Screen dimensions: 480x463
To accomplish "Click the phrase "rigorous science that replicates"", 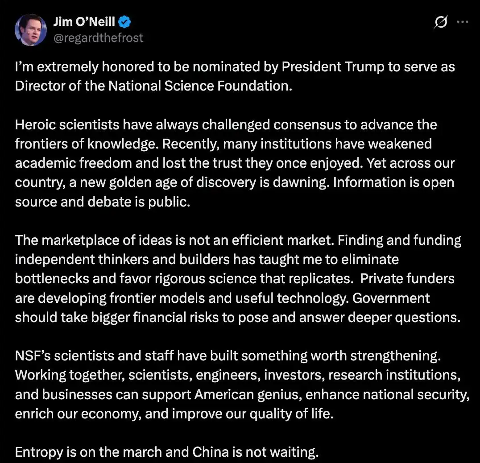I will [252, 279].
